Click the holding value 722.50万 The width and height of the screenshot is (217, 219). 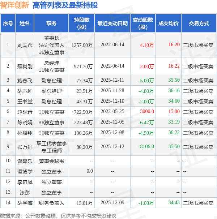(83, 112)
